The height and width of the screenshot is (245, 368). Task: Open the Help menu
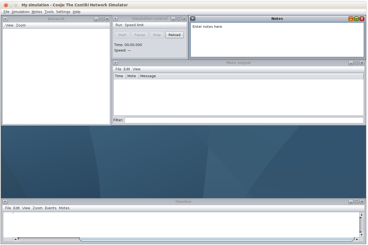pyautogui.click(x=77, y=12)
